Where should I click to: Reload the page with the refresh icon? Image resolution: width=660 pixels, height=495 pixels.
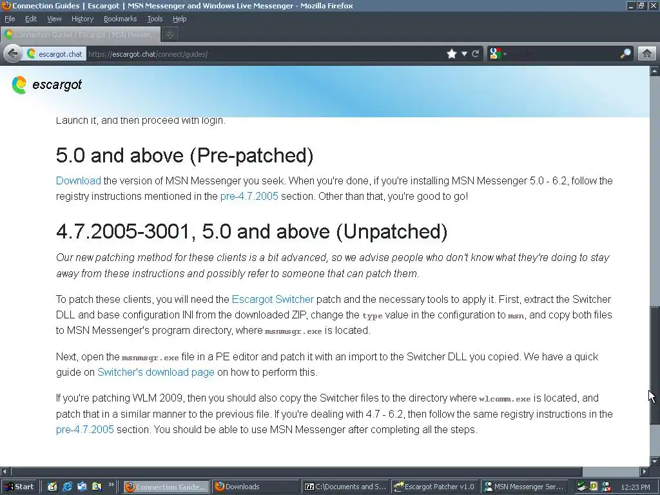(x=476, y=54)
